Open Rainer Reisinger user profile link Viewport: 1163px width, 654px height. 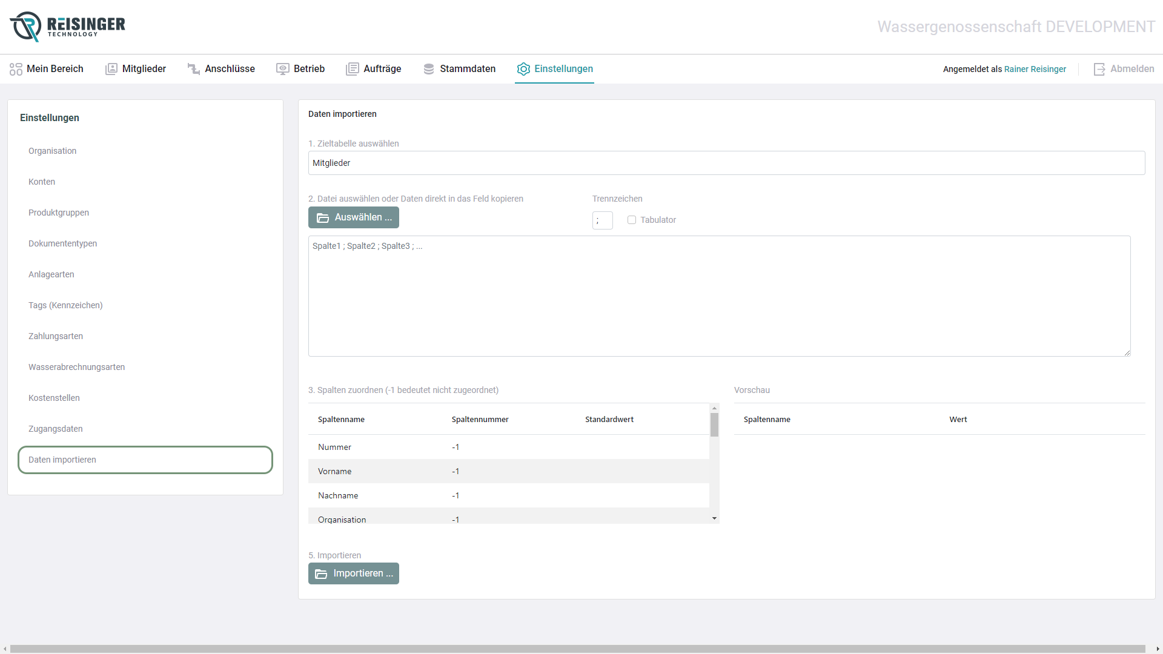[1035, 69]
